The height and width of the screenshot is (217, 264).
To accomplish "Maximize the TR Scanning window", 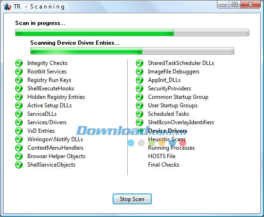I will (x=235, y=5).
